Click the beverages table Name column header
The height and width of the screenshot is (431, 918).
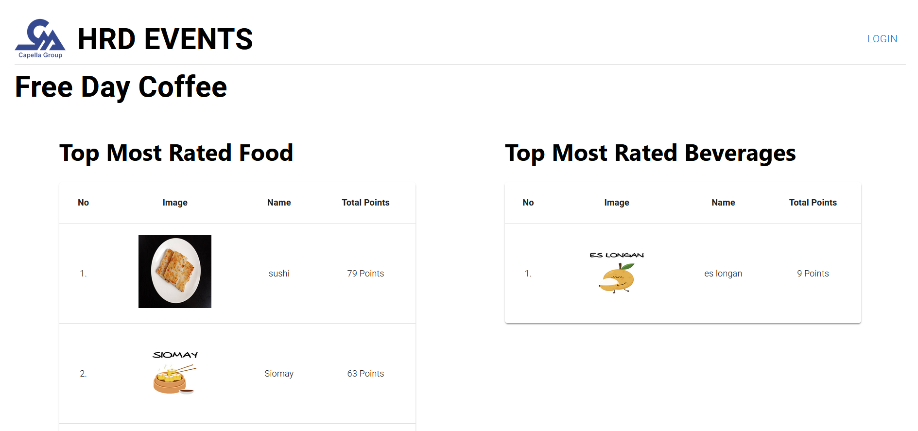point(723,203)
